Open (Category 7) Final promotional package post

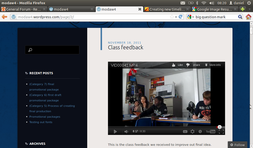[x=44, y=87]
